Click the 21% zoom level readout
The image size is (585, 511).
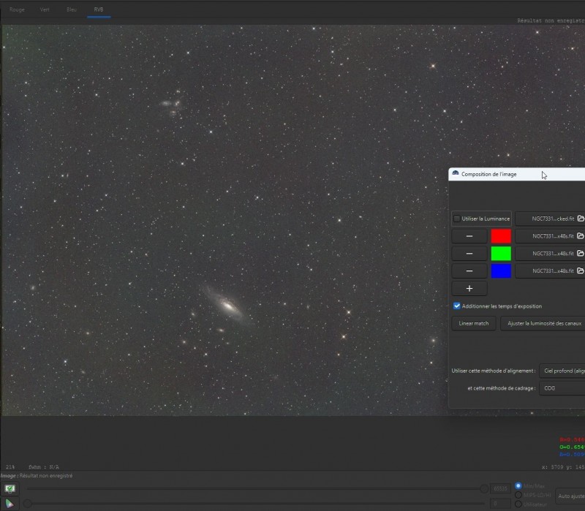coord(10,467)
